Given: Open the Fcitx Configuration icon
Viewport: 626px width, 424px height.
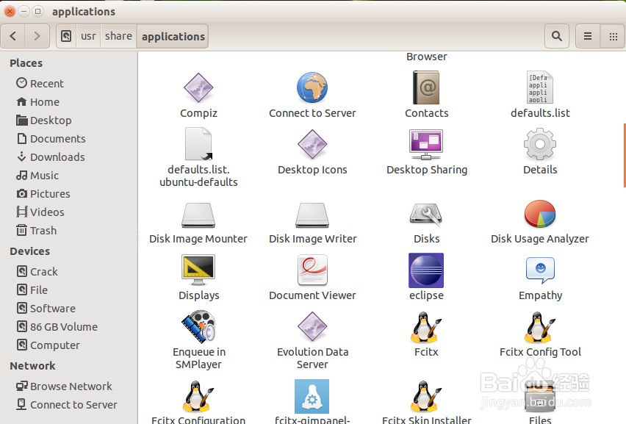Looking at the screenshot, I should pyautogui.click(x=198, y=397).
